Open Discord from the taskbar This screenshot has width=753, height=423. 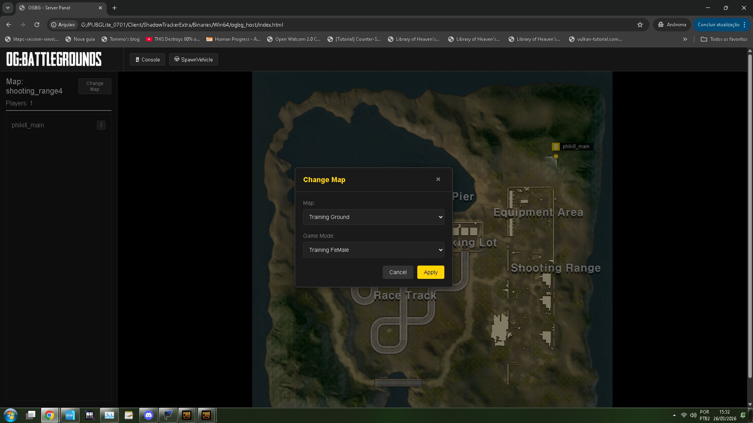tap(149, 415)
